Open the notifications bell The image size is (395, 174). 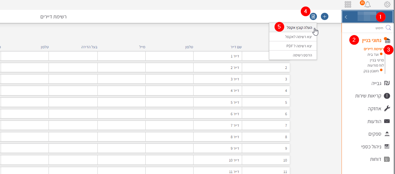tap(367, 4)
